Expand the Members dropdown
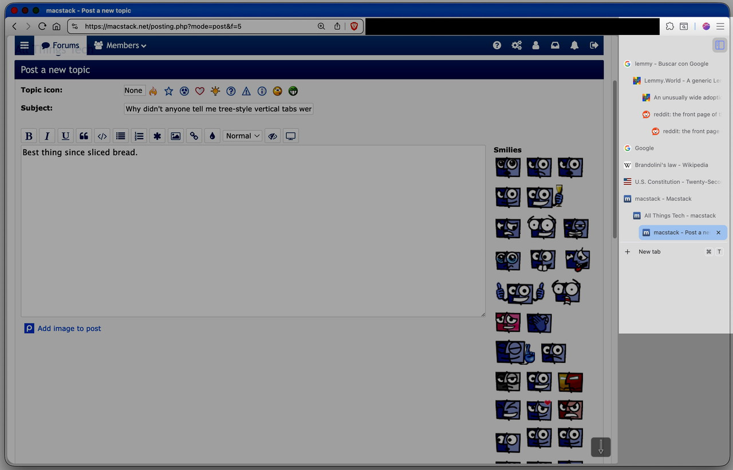Image resolution: width=733 pixels, height=470 pixels. [120, 45]
